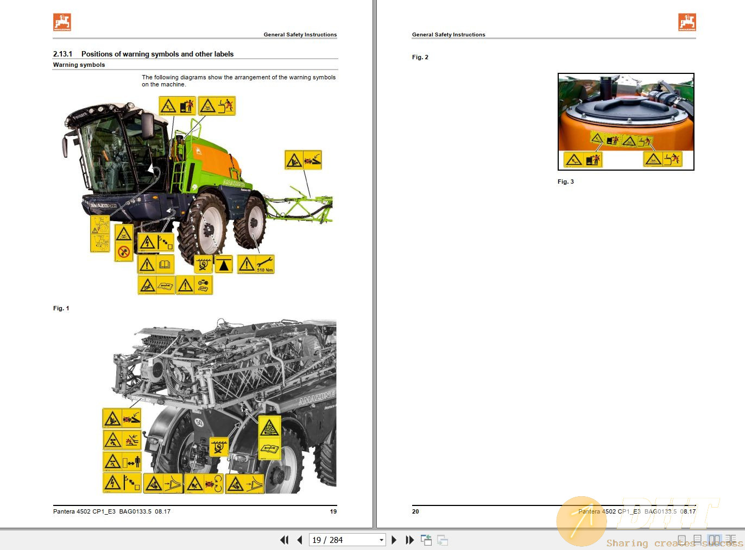
Task: Select the 'Fig. 3' caption
Action: click(566, 182)
